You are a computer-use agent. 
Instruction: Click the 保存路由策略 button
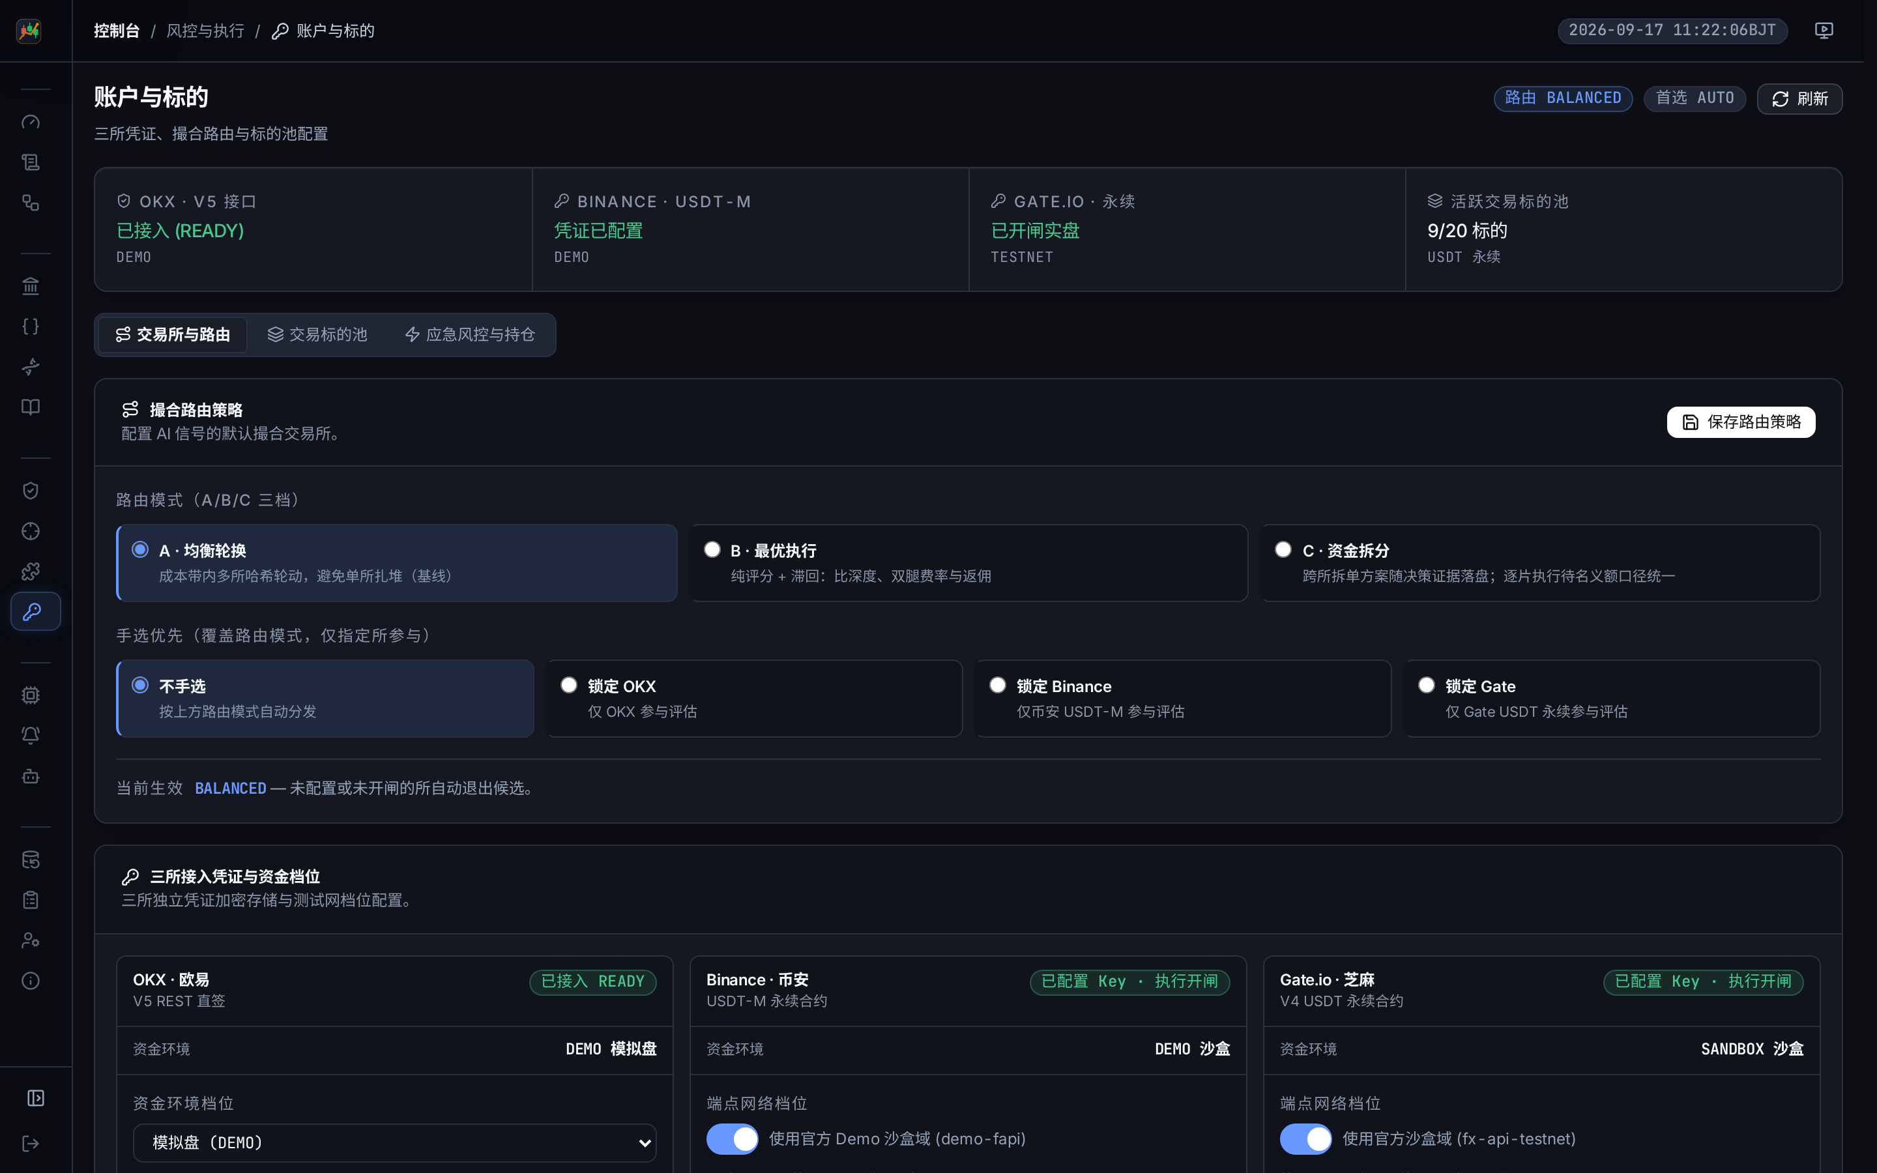point(1741,422)
